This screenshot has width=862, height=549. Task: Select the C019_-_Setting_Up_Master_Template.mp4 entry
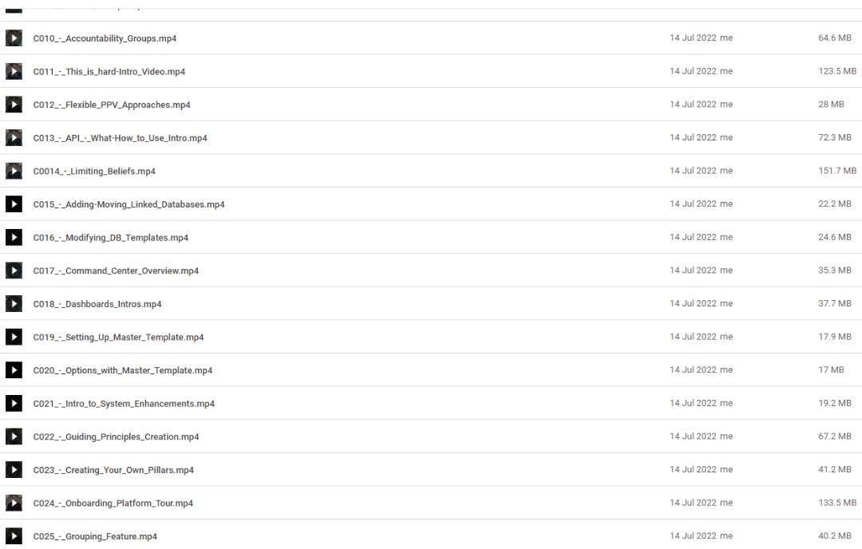[118, 338]
